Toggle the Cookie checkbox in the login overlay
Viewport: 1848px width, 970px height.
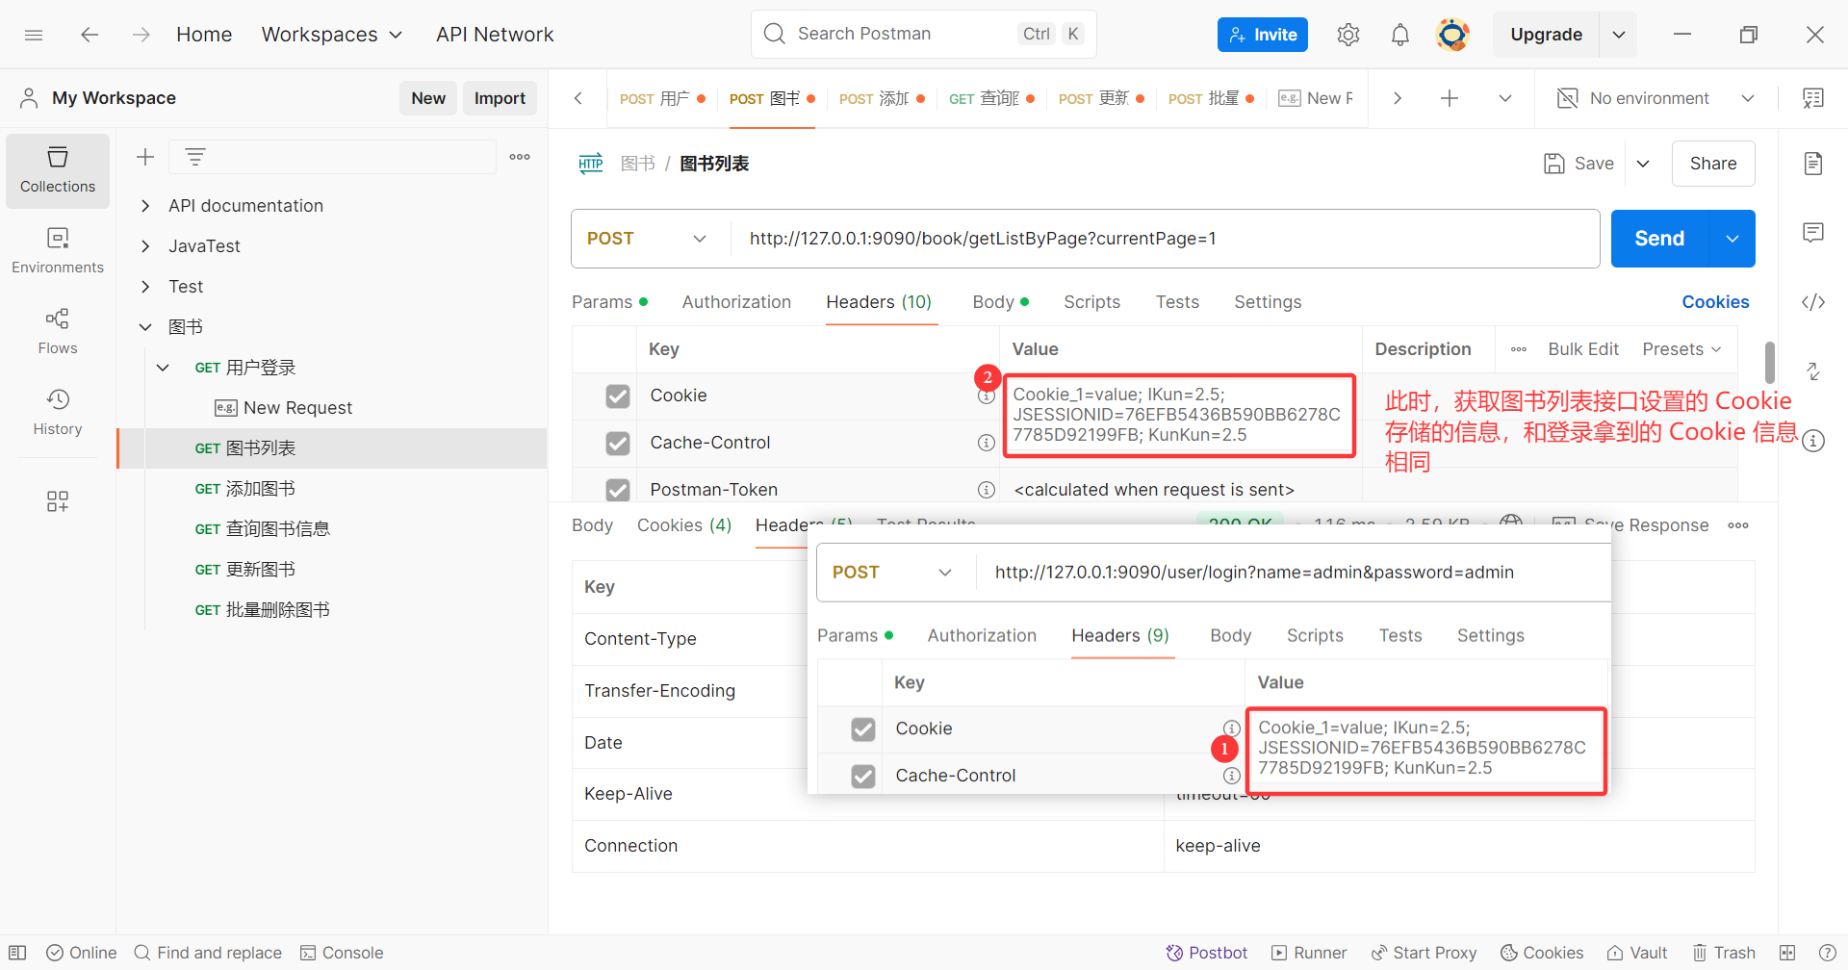[863, 729]
